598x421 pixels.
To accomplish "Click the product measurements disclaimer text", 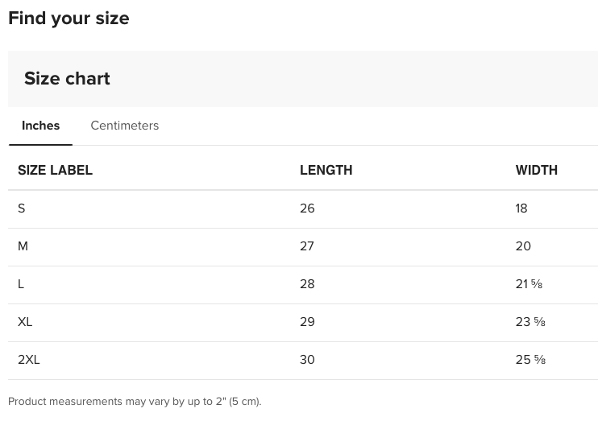I will [x=135, y=402].
